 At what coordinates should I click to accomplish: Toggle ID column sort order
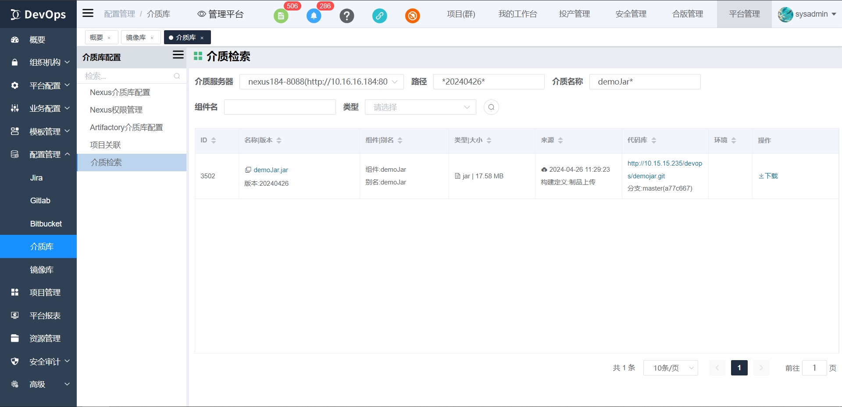tap(214, 140)
